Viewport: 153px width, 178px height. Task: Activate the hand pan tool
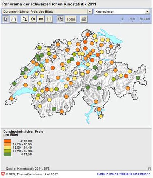pyautogui.click(x=13, y=19)
